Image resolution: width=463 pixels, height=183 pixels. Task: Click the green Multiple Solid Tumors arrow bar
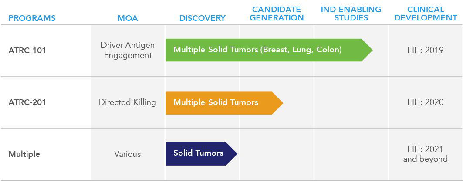tap(269, 50)
